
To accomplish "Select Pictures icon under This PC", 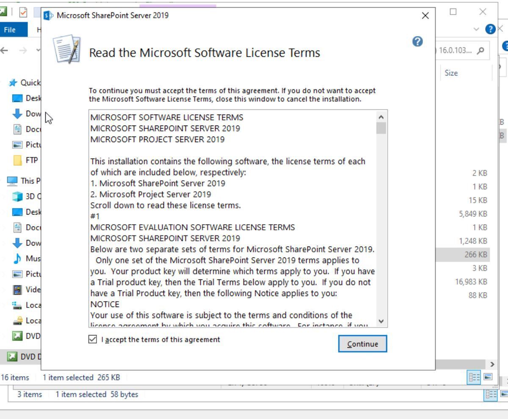I will pos(17,274).
